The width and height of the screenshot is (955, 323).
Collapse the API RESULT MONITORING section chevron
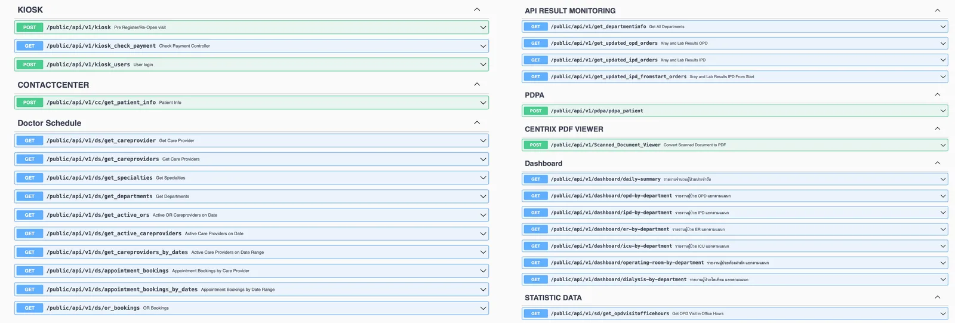[x=937, y=10]
